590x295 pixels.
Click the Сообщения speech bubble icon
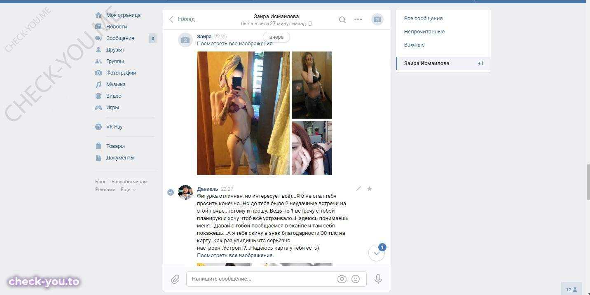(98, 38)
